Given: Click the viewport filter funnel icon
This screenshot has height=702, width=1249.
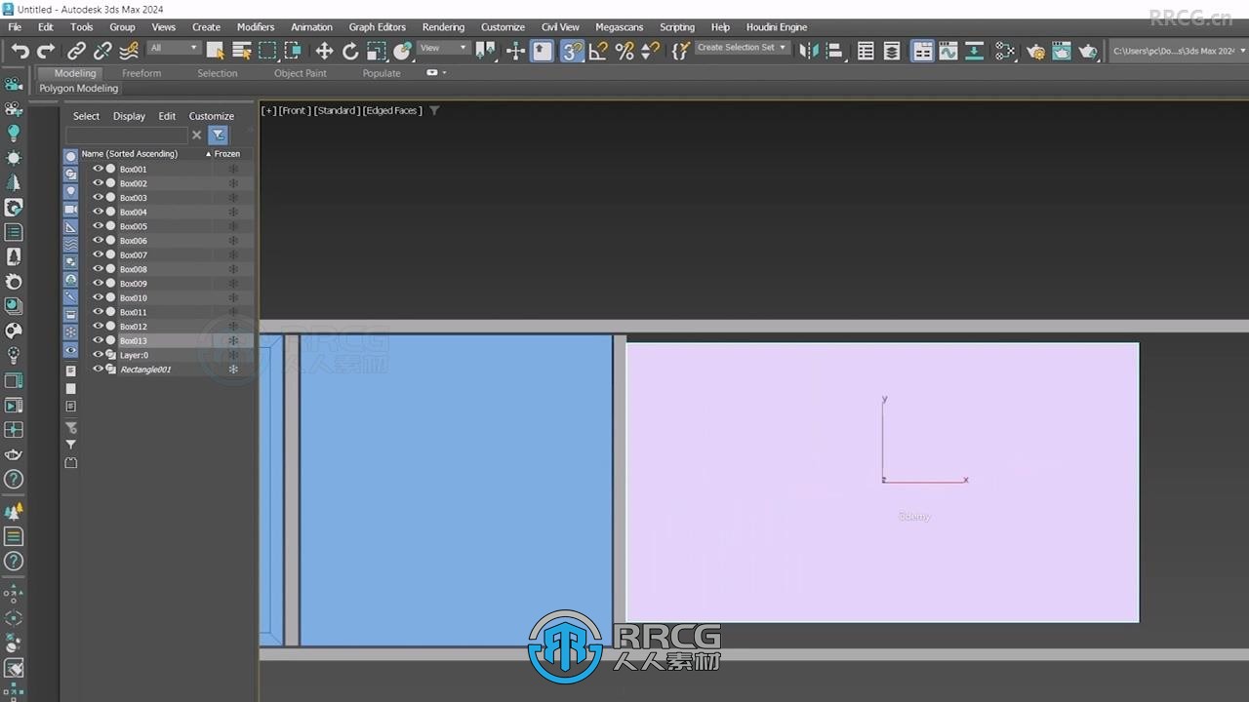Looking at the screenshot, I should pos(434,110).
